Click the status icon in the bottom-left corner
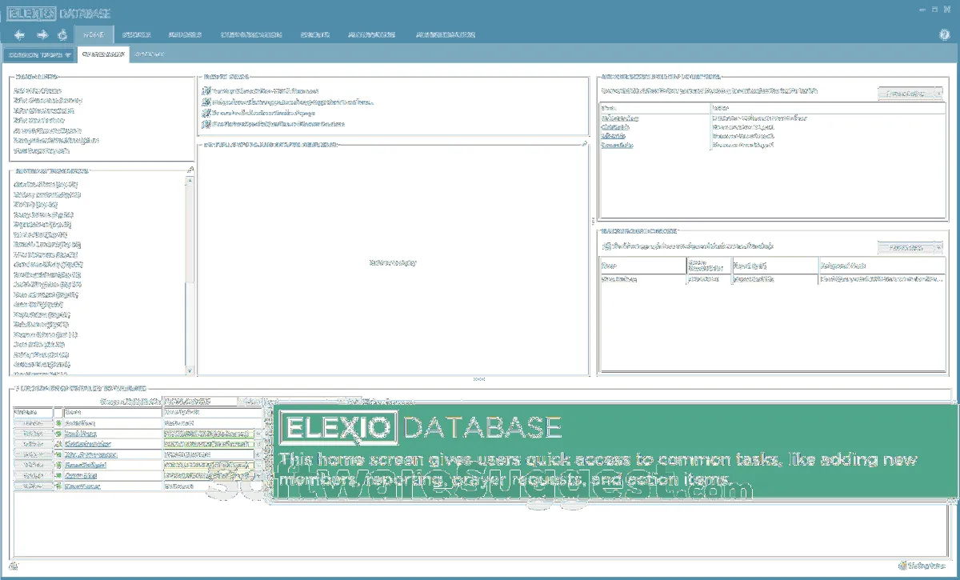This screenshot has width=960, height=580. click(x=14, y=566)
